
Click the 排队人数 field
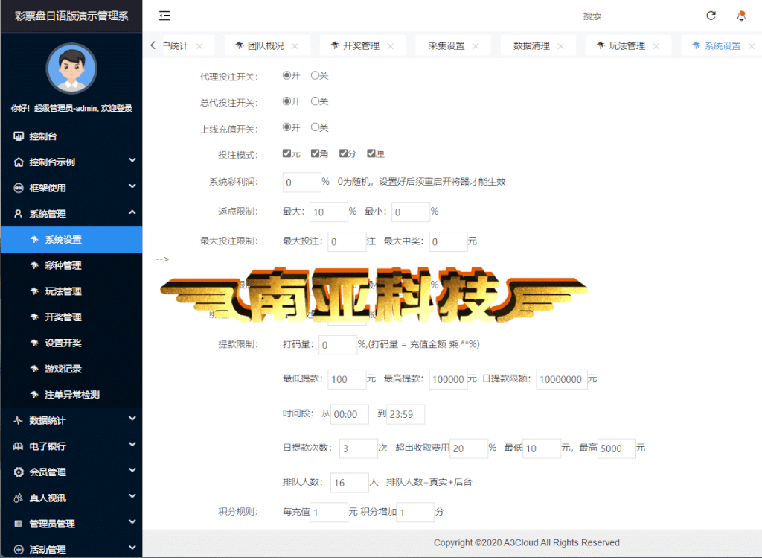pyautogui.click(x=350, y=483)
